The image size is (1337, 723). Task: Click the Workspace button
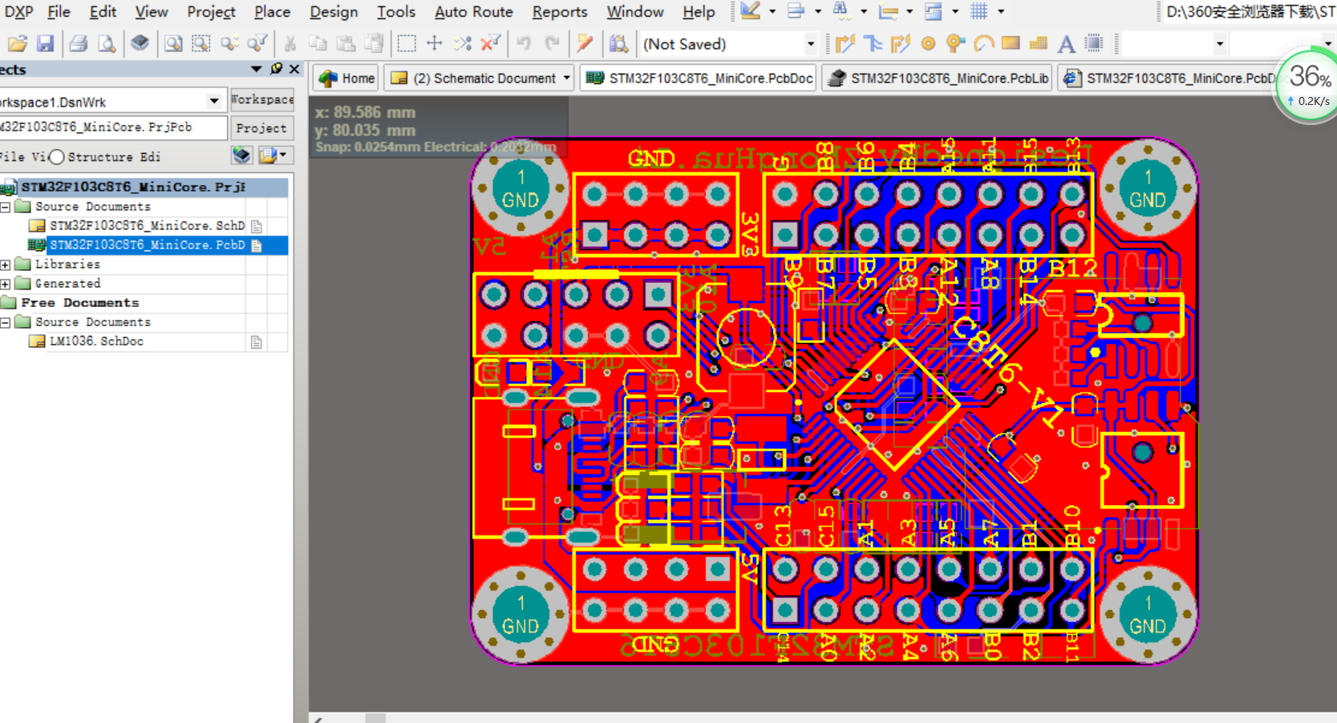(261, 99)
